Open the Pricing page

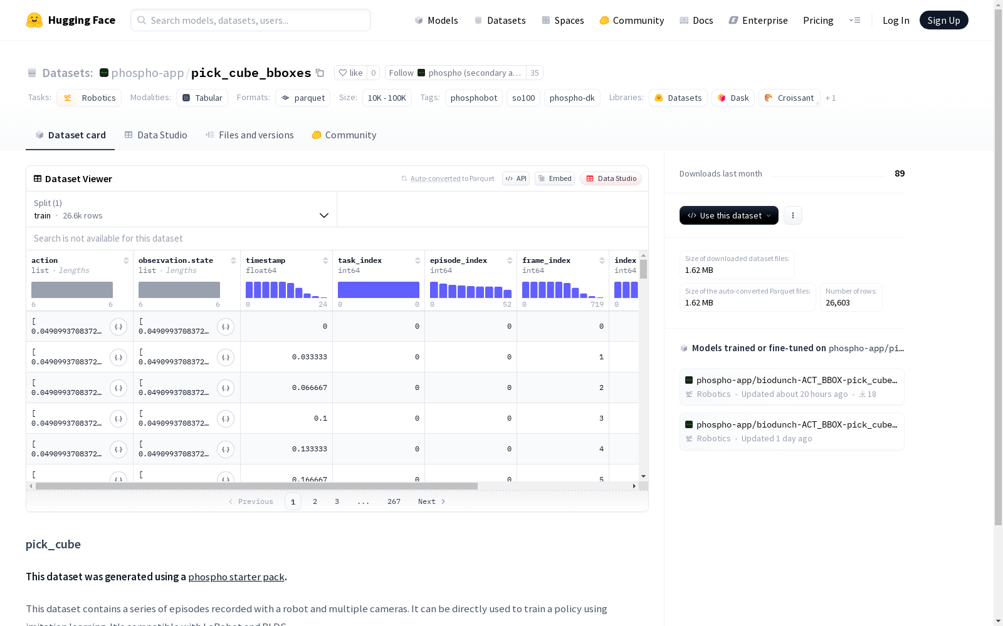818,20
